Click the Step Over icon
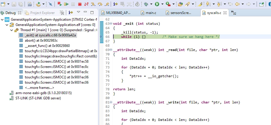 click(100, 4)
